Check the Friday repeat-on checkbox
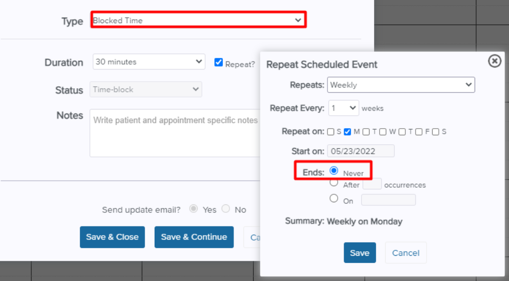This screenshot has height=281, width=509. tap(419, 132)
